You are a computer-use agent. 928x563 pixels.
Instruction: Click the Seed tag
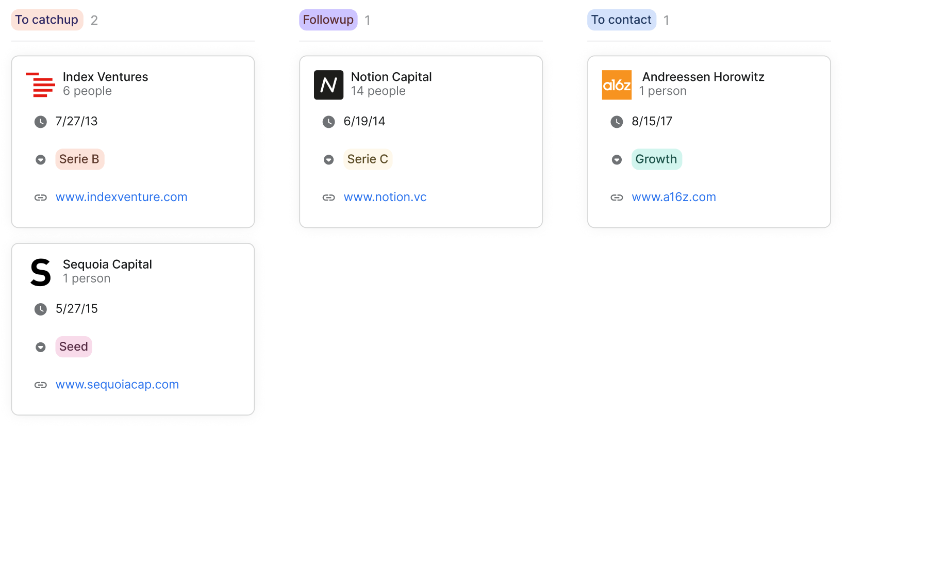click(74, 346)
